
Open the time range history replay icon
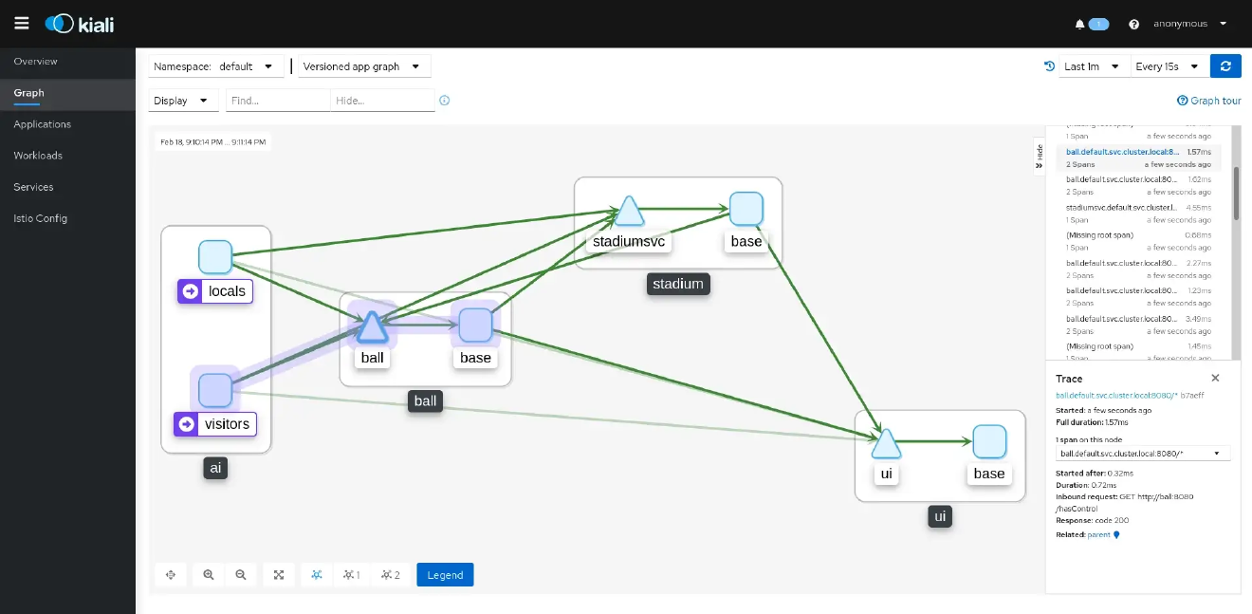[x=1048, y=65]
